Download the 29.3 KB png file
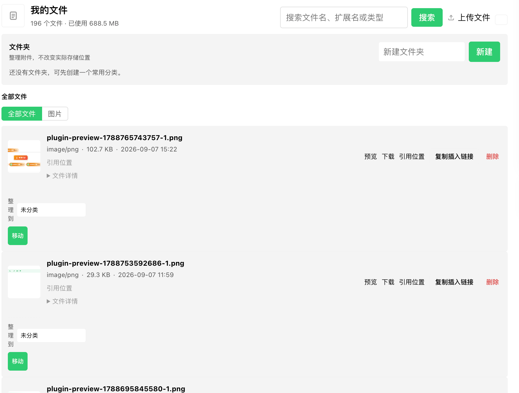Image resolution: width=519 pixels, height=393 pixels. [388, 282]
